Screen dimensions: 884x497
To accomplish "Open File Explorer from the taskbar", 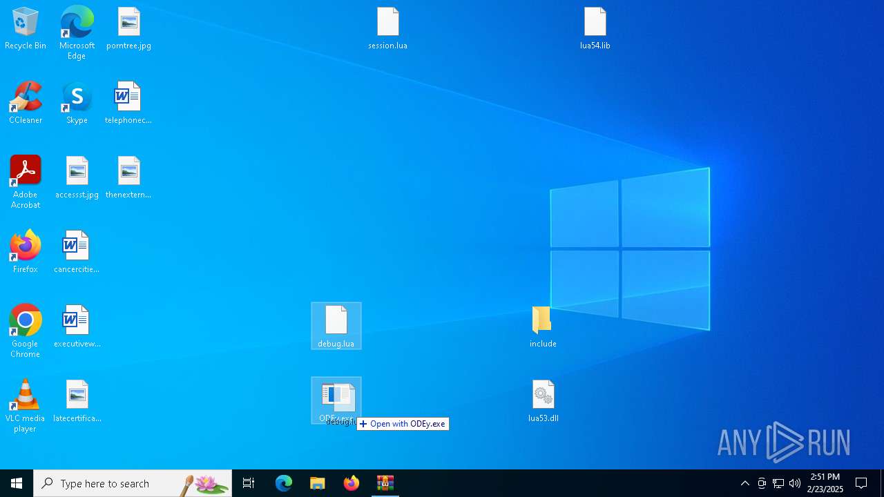I will click(318, 483).
